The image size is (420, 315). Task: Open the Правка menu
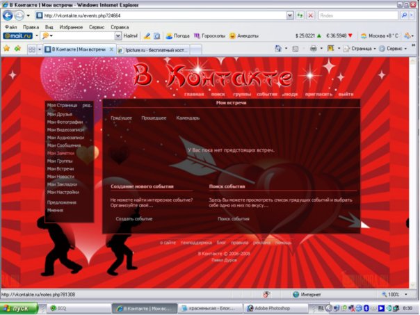point(31,27)
